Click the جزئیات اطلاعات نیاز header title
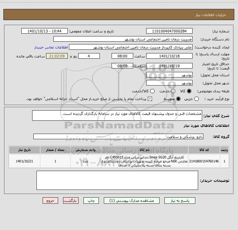The width and height of the screenshot is (238, 230). click(x=211, y=15)
